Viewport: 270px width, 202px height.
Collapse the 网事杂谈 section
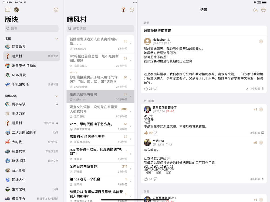[x=57, y=96]
